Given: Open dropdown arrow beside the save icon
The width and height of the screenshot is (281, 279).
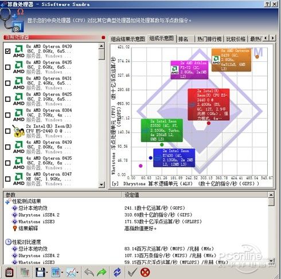Looking at the screenshot, I should point(47,273).
